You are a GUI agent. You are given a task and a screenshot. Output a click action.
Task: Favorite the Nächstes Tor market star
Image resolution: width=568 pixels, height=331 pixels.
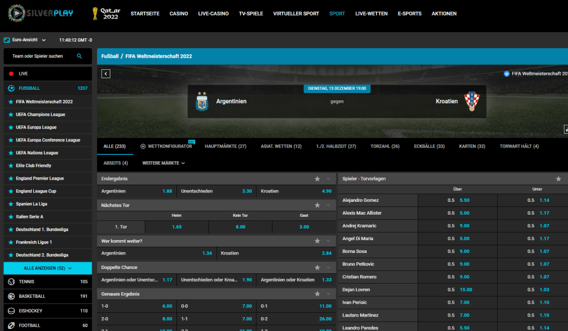(317, 205)
